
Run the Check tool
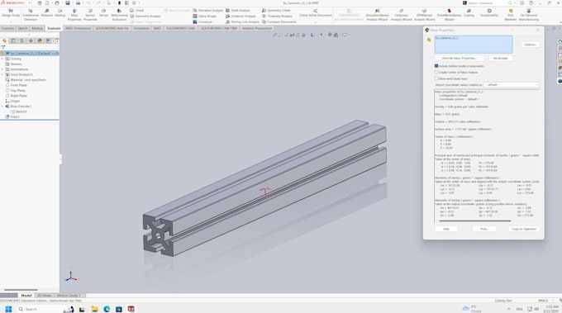[x=137, y=11]
